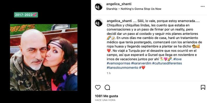Open the #tansolounmomento hashtag
207x103 pixels.
click(x=122, y=67)
